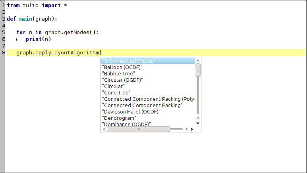This screenshot has width=307, height=173.
Task: Select partially hidden "Dominance (OGDF)" entry
Action: tap(126, 124)
